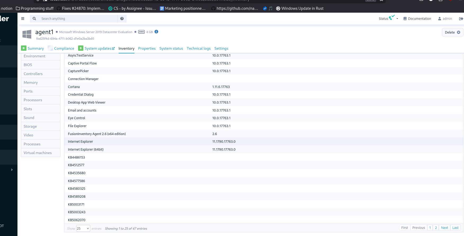Click the Windows logo for agent1
This screenshot has width=464, height=236.
coord(27,34)
